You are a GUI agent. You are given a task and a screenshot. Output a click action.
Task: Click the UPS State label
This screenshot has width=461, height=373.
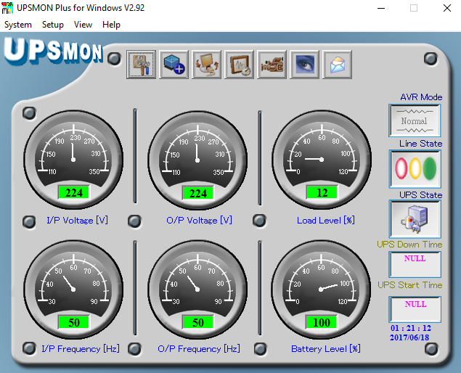[421, 195]
